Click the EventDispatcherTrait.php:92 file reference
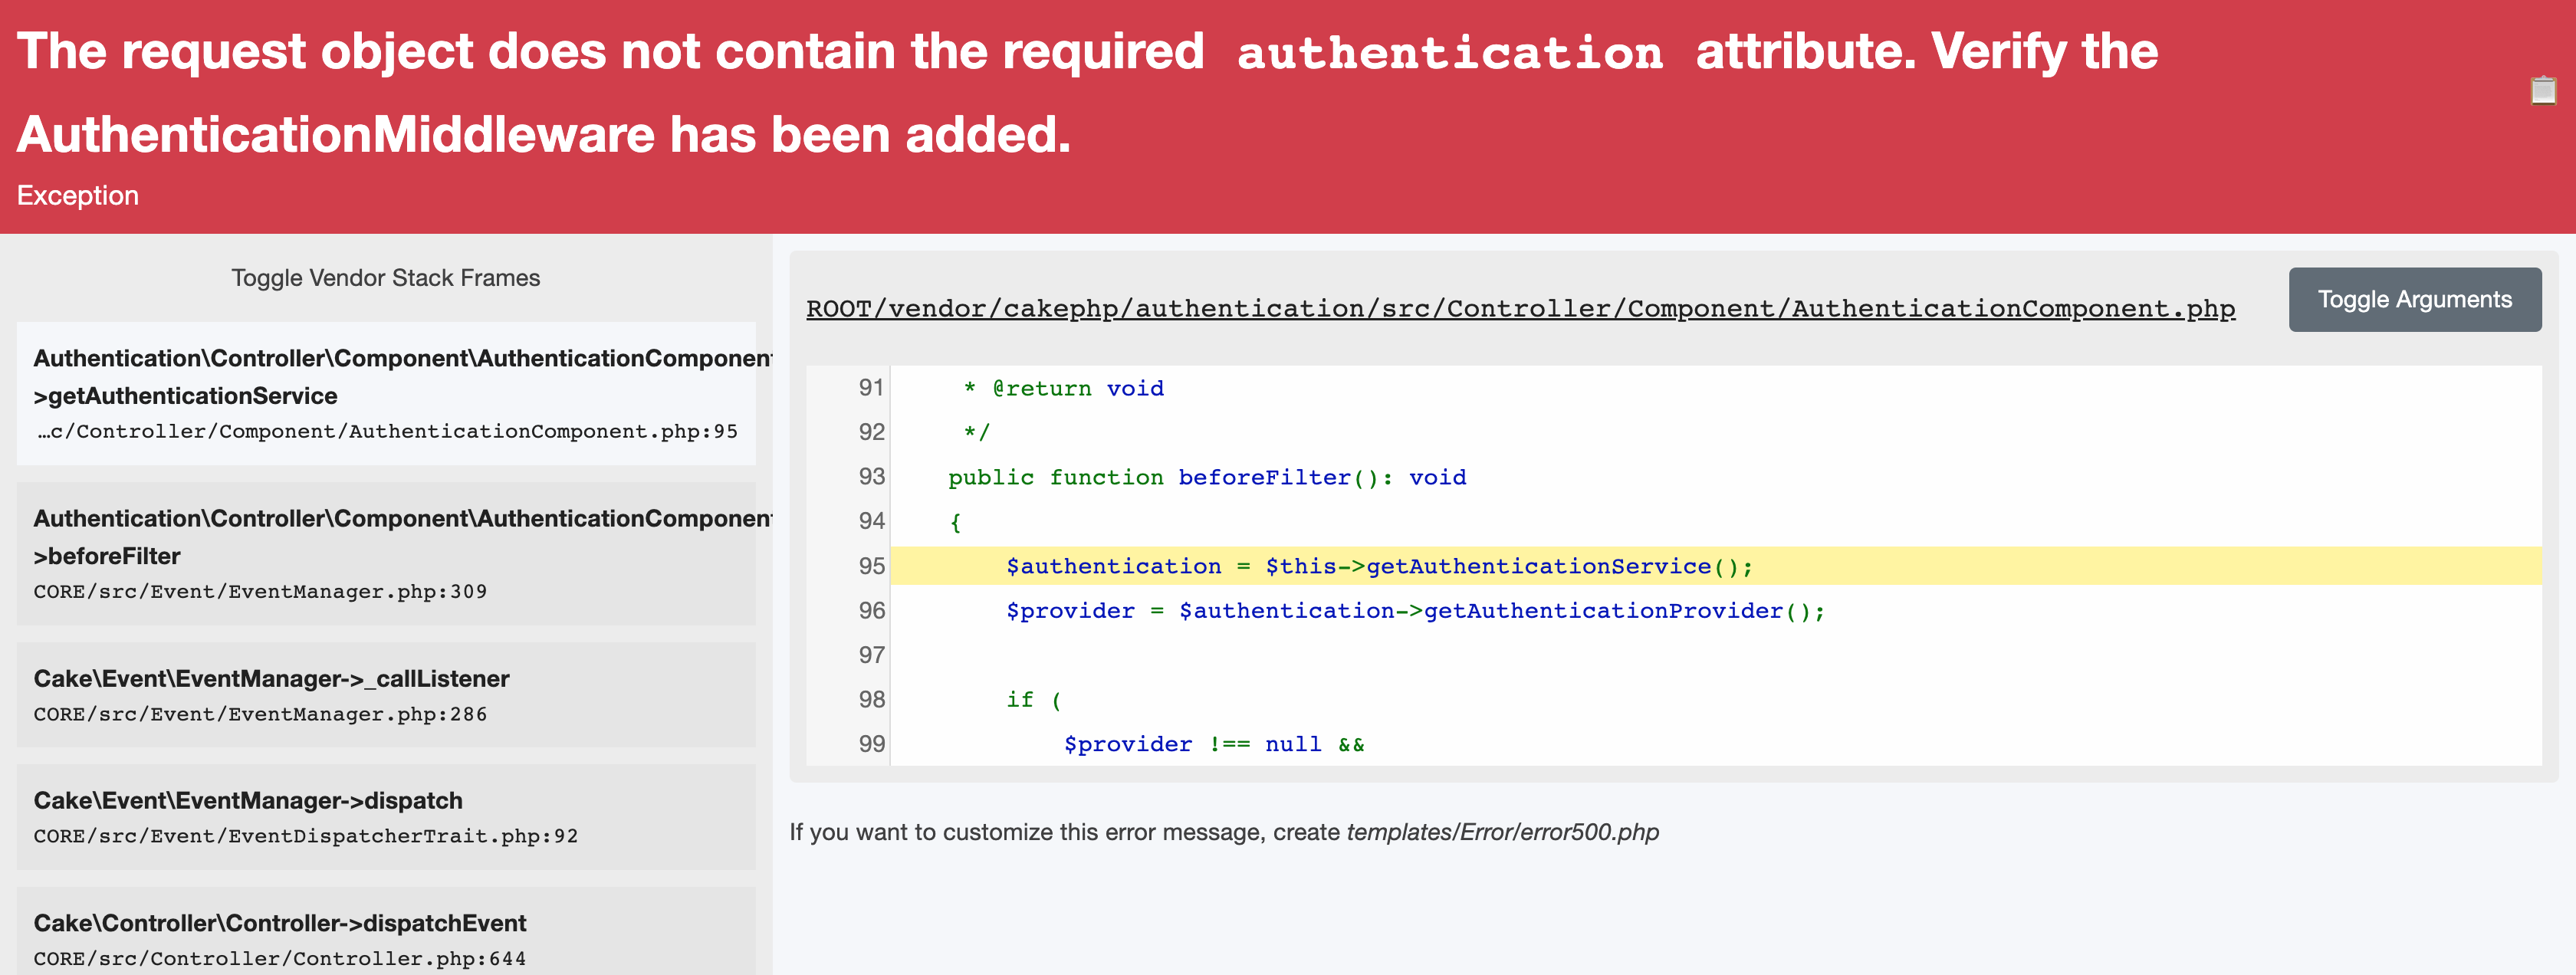Viewport: 2576px width, 975px height. coord(305,836)
